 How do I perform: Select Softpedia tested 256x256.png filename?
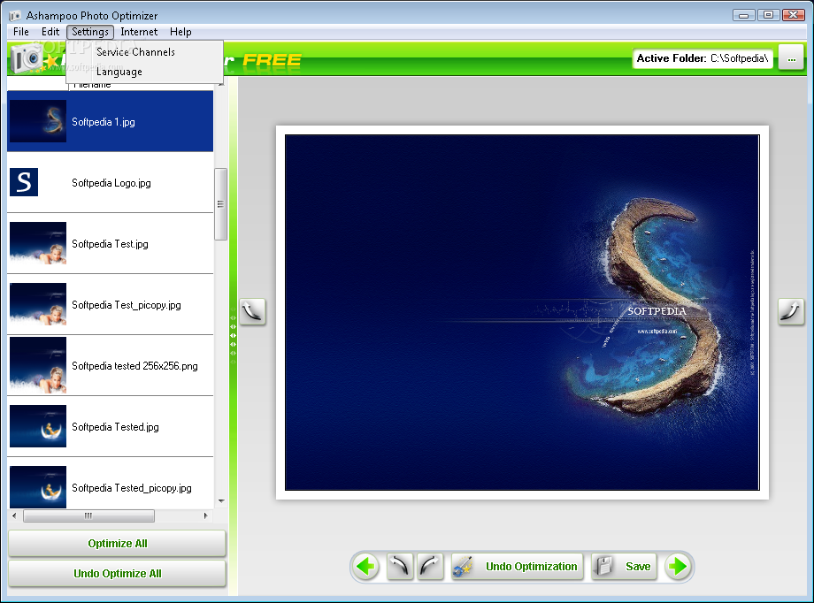[134, 366]
